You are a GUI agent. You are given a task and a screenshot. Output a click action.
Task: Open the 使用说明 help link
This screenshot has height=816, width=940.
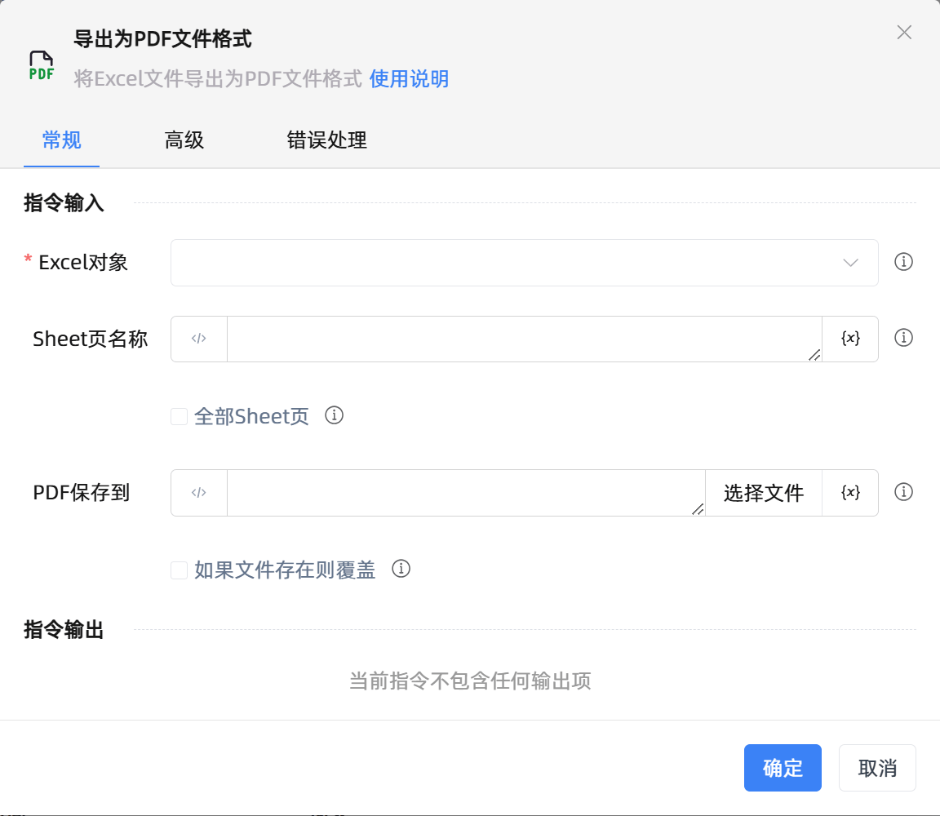(x=409, y=79)
